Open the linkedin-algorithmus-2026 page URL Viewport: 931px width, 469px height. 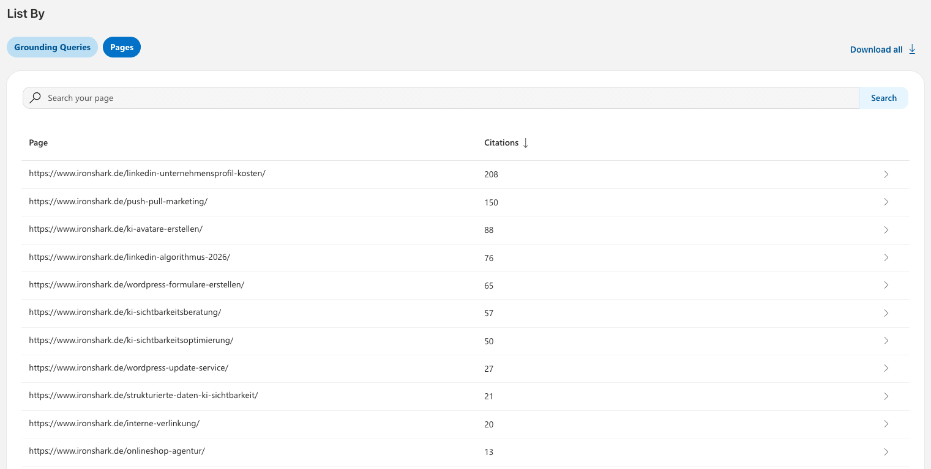pos(129,257)
